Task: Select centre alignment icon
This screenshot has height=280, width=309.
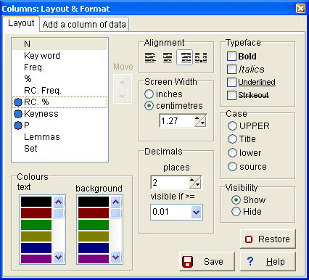Action: [168, 57]
